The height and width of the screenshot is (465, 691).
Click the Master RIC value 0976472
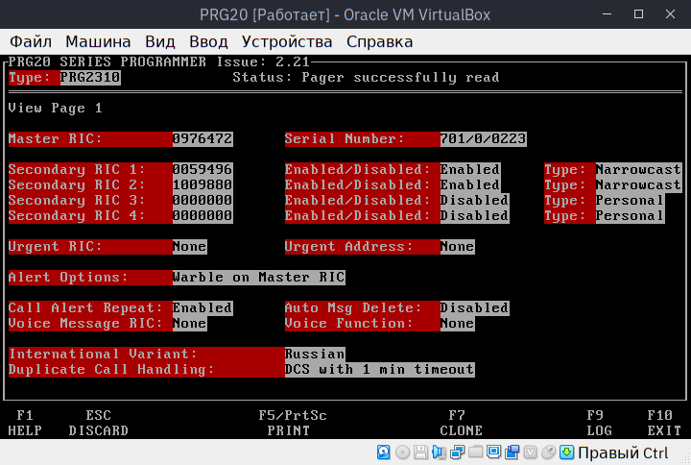(x=203, y=139)
